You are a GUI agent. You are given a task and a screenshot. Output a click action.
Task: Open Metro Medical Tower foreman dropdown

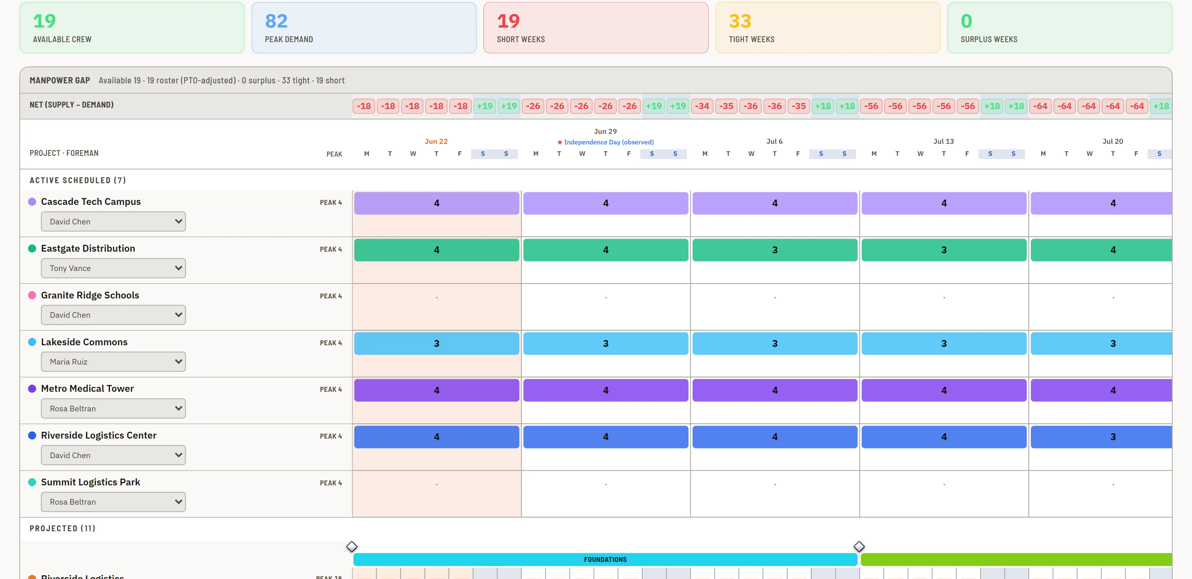click(x=113, y=408)
